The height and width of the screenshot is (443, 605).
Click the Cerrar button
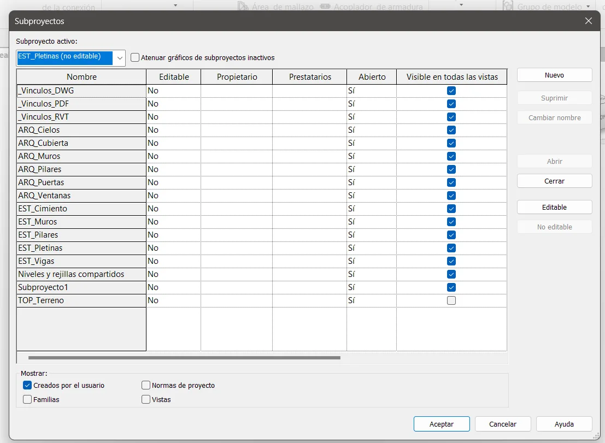point(555,181)
